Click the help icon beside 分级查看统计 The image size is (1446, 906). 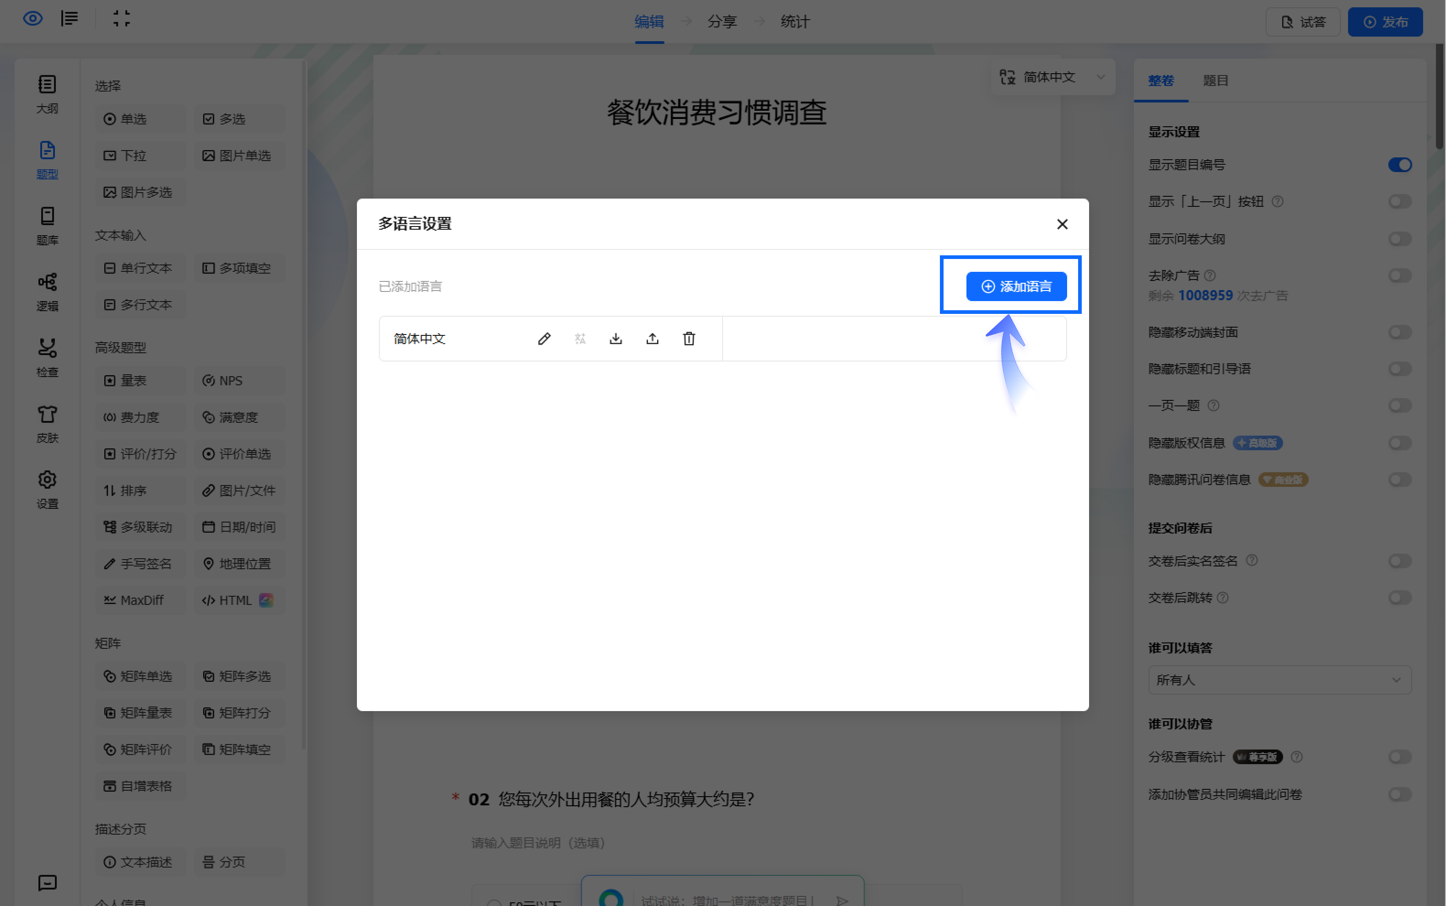point(1297,757)
